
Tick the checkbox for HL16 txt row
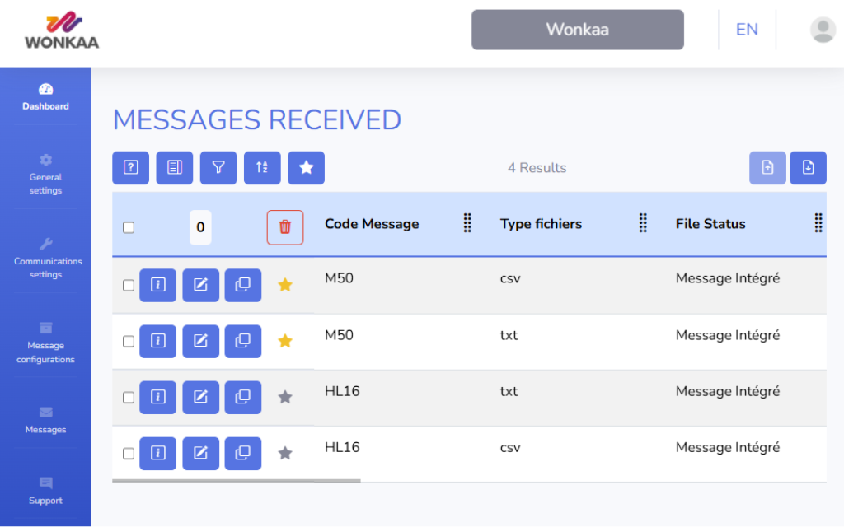pos(129,398)
